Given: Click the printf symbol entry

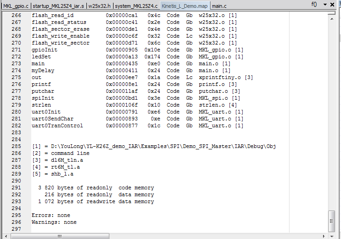Looking at the screenshot, I should (40, 84).
